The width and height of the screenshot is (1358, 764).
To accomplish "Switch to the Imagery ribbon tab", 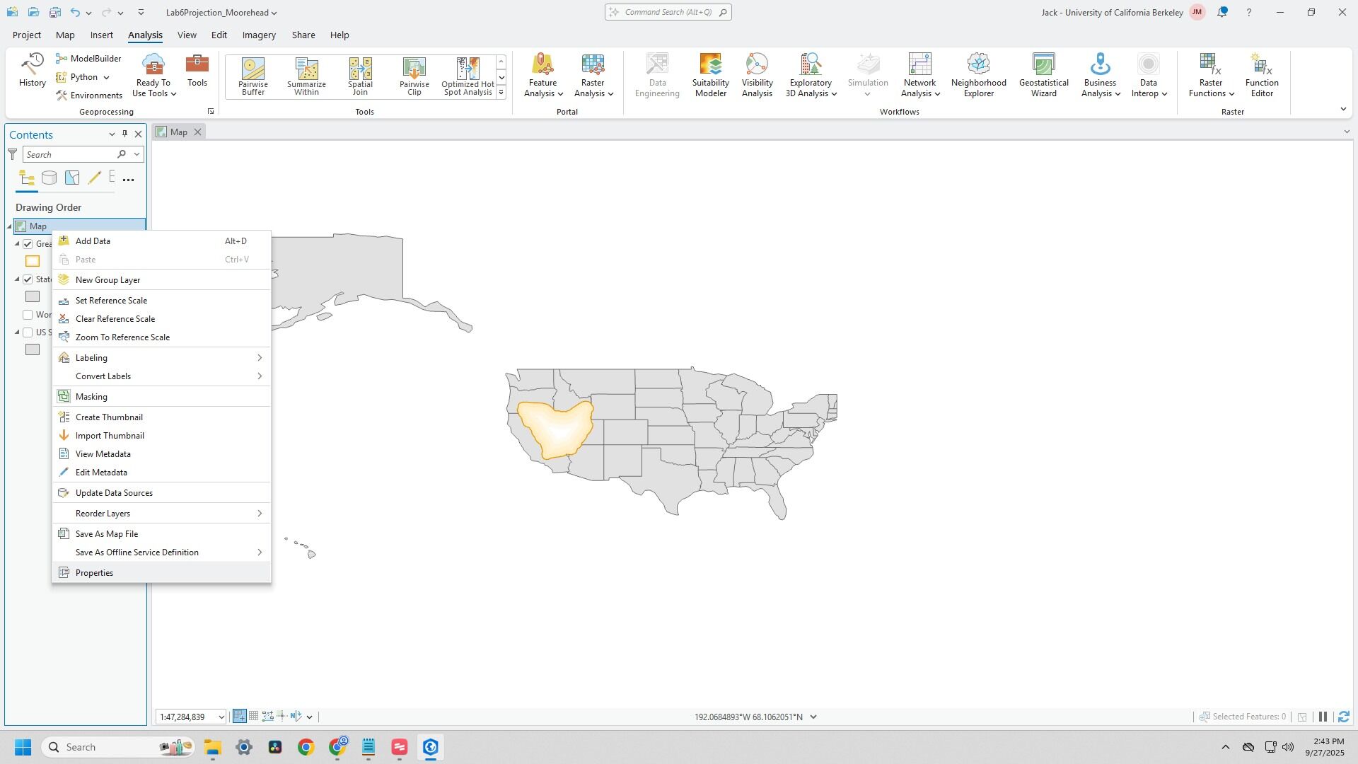I will coord(259,35).
